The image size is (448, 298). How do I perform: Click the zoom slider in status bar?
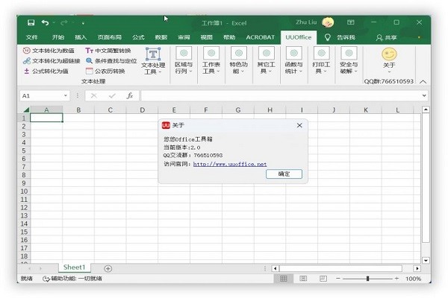click(x=367, y=279)
